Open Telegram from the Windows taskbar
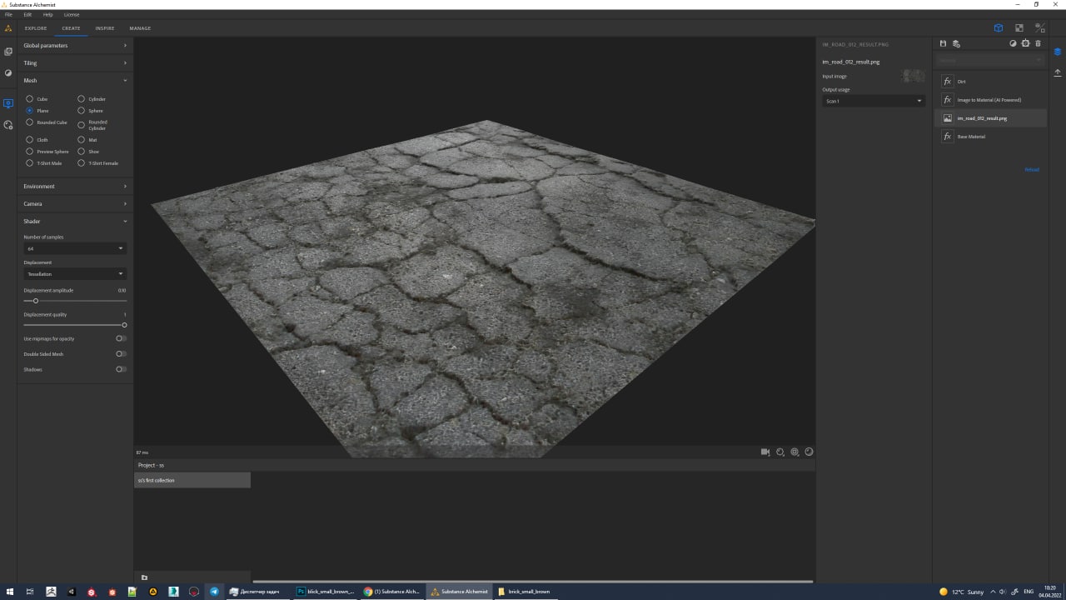Image resolution: width=1066 pixels, height=600 pixels. [214, 592]
